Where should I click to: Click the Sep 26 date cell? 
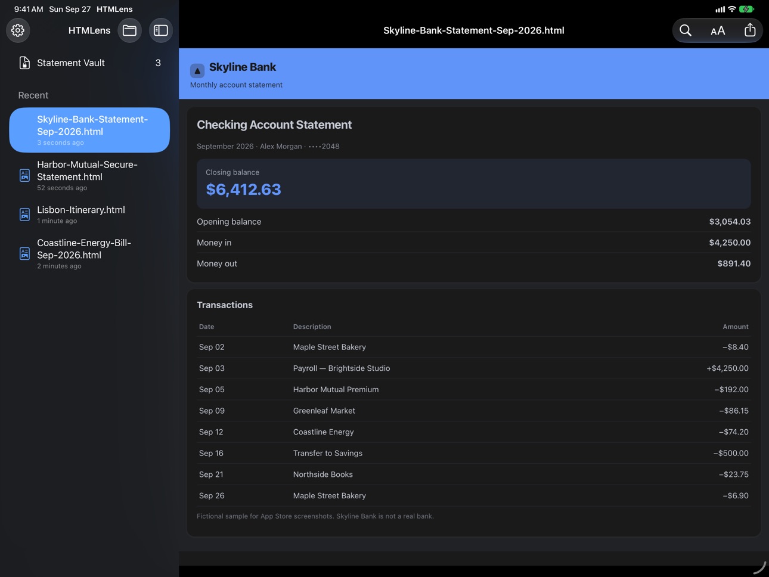[x=212, y=496]
